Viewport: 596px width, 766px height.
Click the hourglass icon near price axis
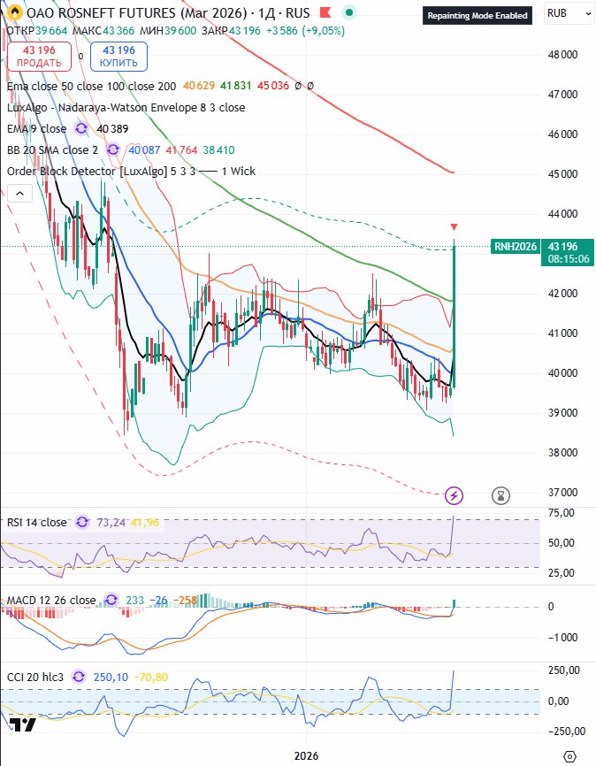coord(500,496)
